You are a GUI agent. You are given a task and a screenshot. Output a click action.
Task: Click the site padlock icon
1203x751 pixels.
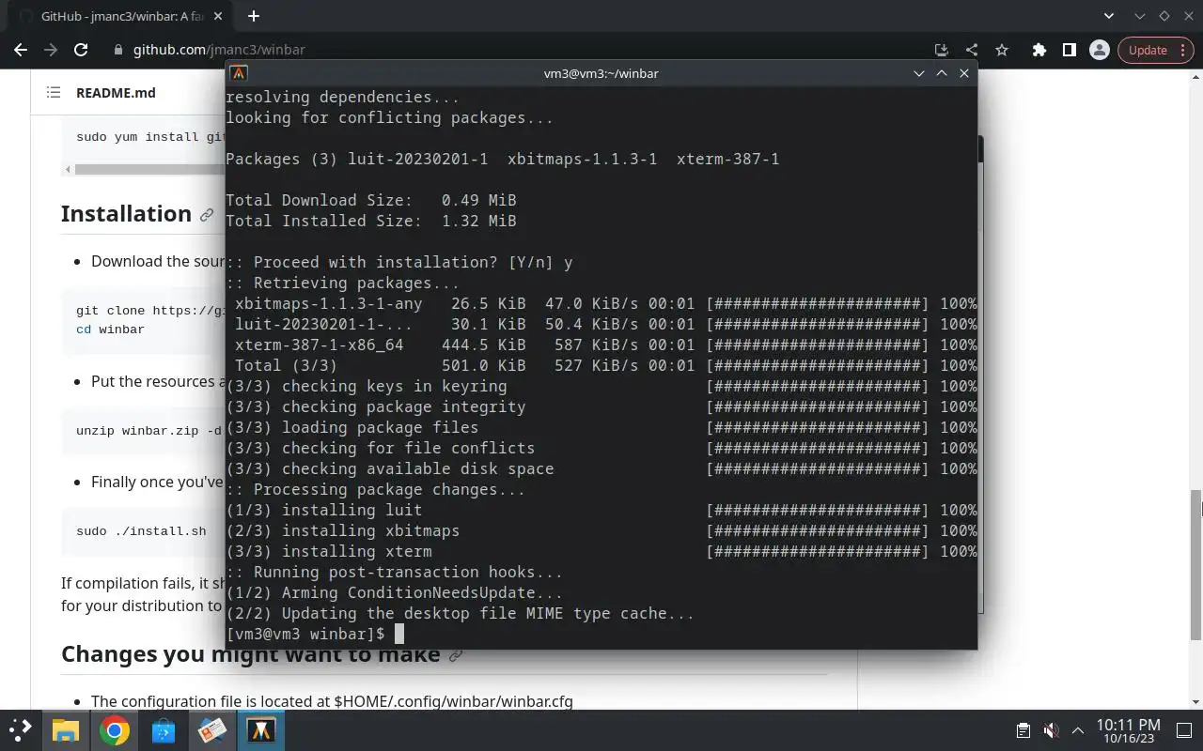117,50
